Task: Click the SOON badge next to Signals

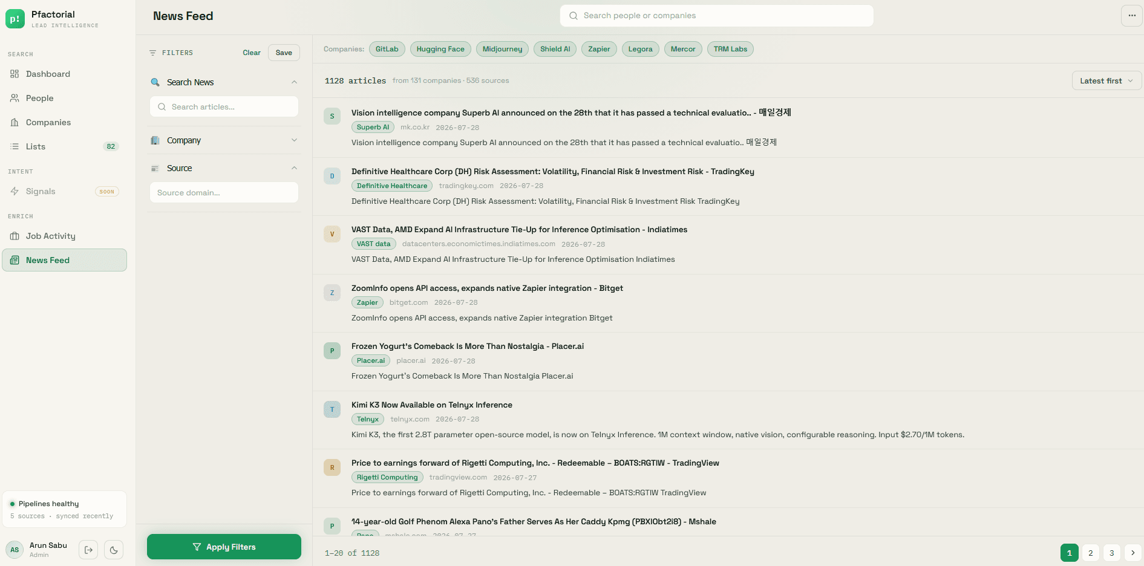Action: point(107,192)
